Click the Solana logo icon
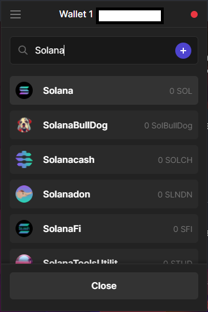Screen dimensions: 208x312 coord(24,90)
